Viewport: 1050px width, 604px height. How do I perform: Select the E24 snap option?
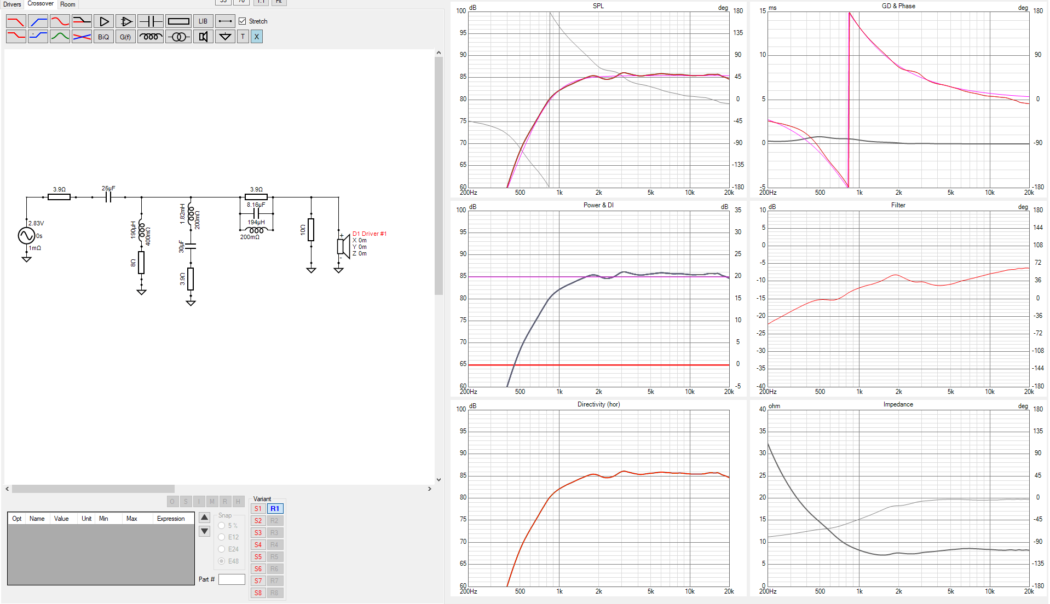[222, 549]
